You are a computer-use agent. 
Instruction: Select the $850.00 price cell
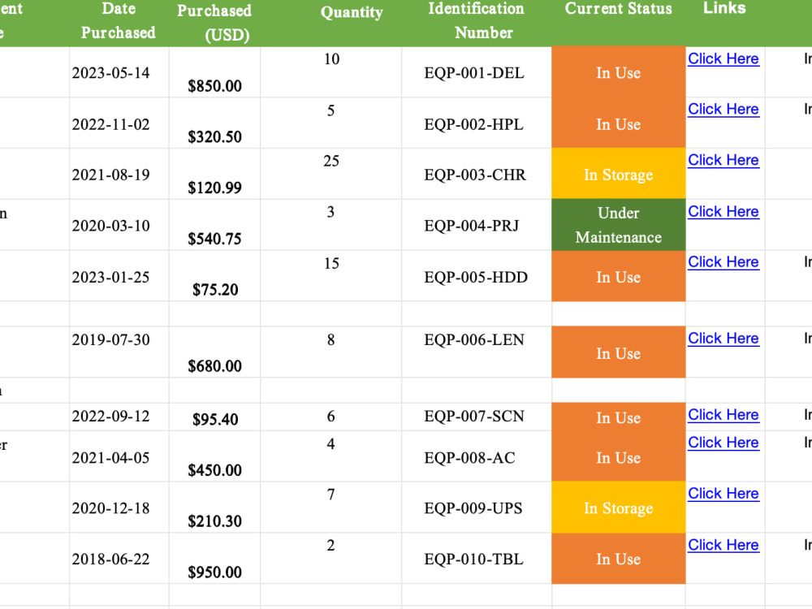click(x=214, y=72)
